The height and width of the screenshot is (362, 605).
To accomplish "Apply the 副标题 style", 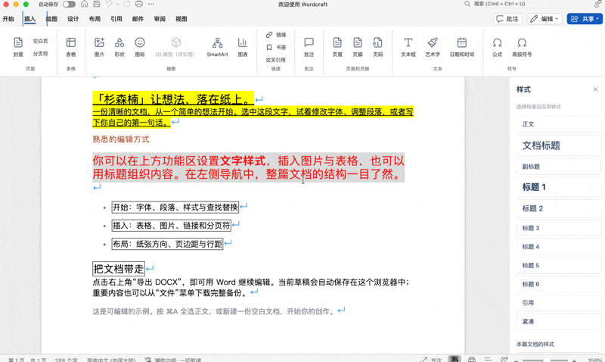I will tap(558, 167).
